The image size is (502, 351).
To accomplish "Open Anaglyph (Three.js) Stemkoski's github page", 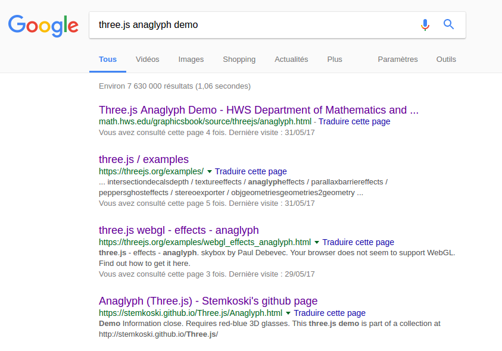I will pos(208,301).
